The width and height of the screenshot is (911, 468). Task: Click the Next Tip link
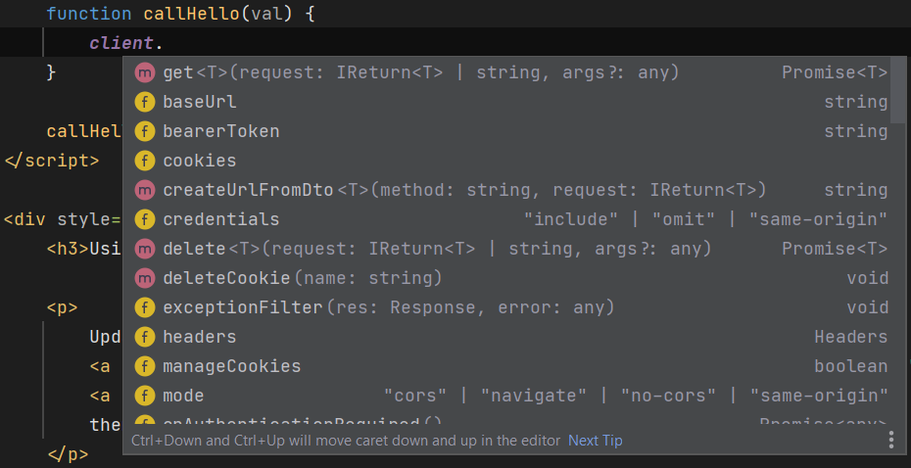(x=595, y=441)
